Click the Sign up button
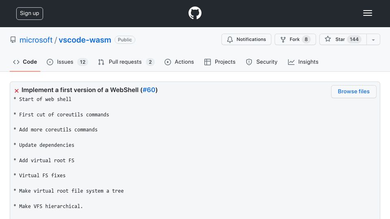Screen dimensions: 390x219 point(30,13)
